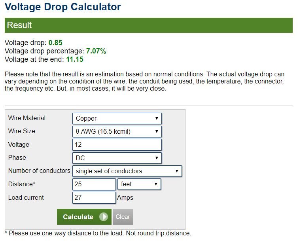This screenshot has height=250, width=299.
Task: Click the Voltage Drop Calculator heading
Action: pos(63,7)
